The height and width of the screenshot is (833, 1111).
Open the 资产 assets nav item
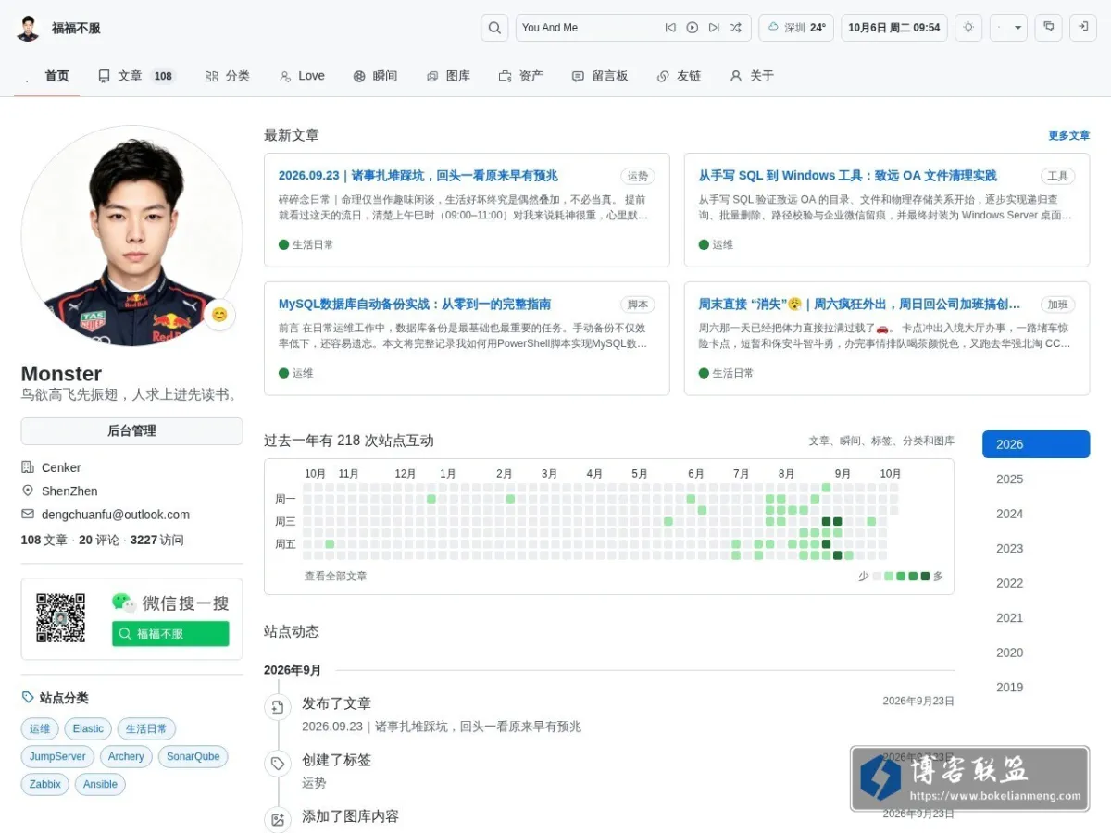click(x=521, y=76)
